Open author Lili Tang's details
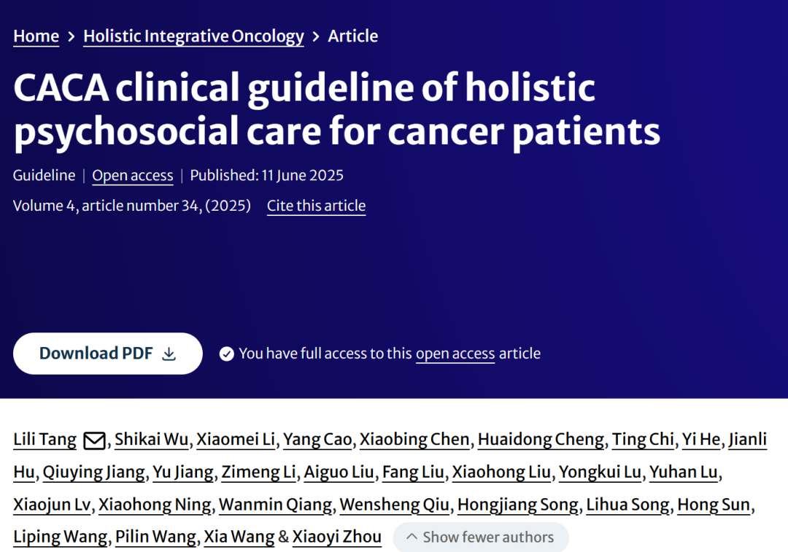 pyautogui.click(x=45, y=440)
